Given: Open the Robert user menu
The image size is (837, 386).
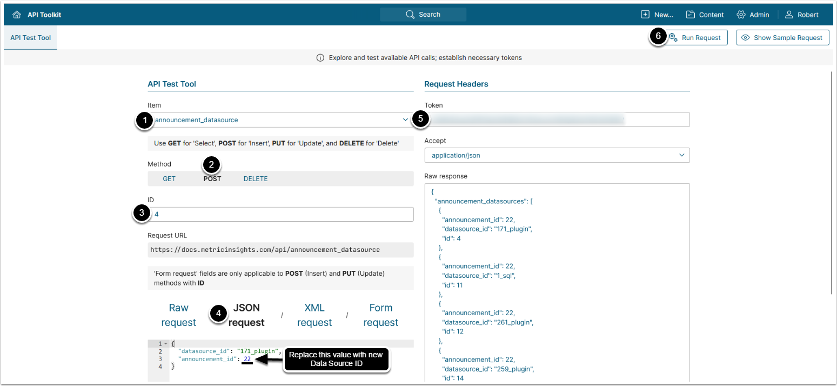Looking at the screenshot, I should coord(802,15).
